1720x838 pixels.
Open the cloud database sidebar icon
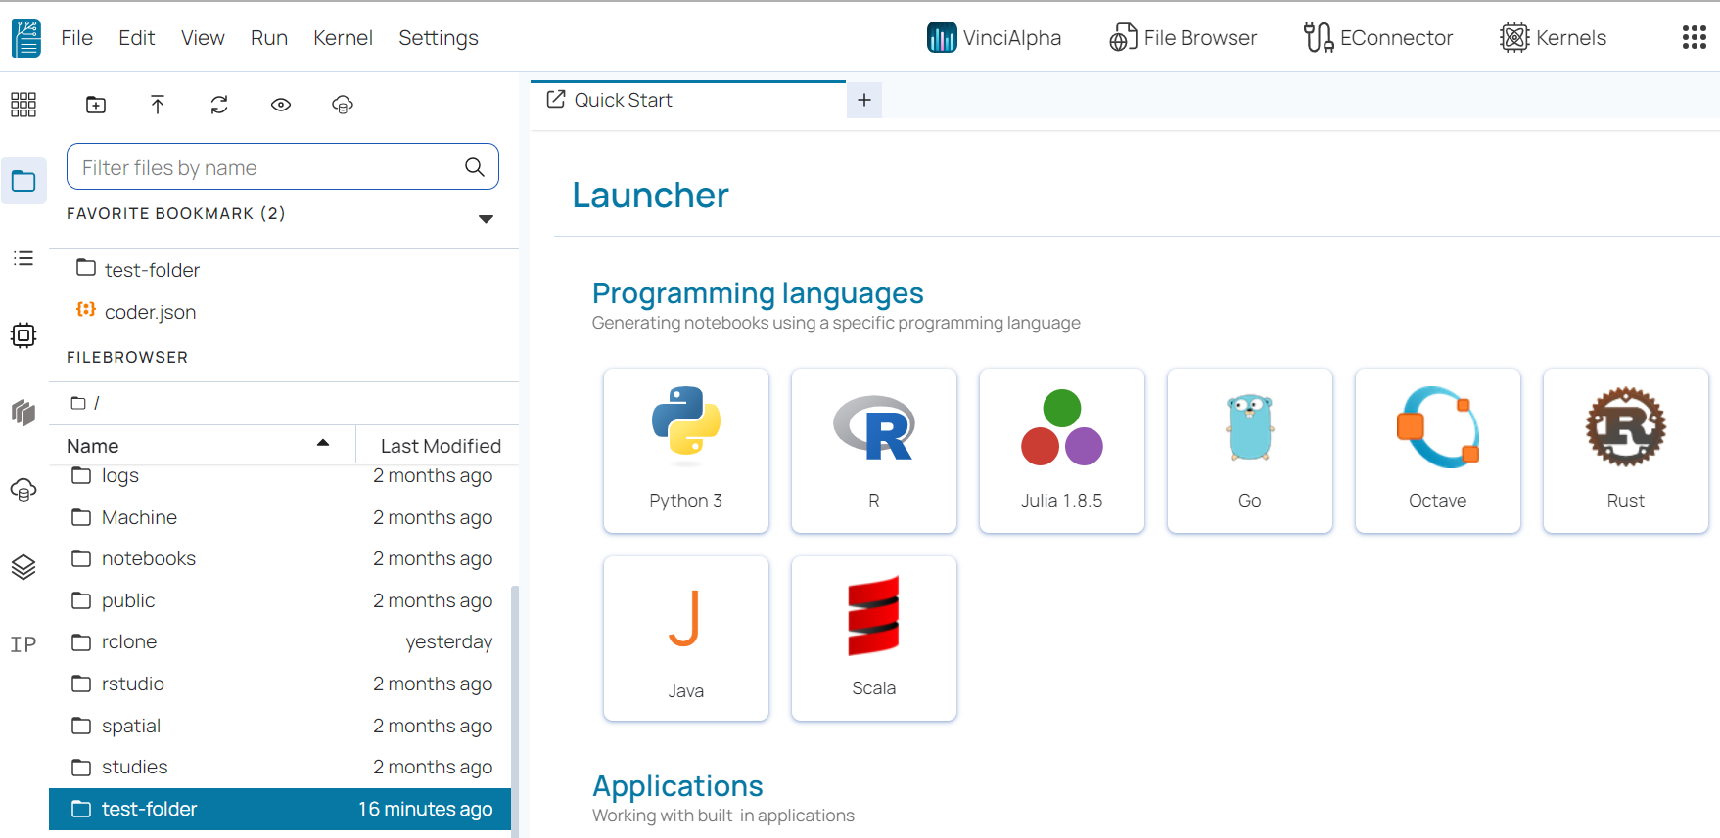click(x=23, y=490)
